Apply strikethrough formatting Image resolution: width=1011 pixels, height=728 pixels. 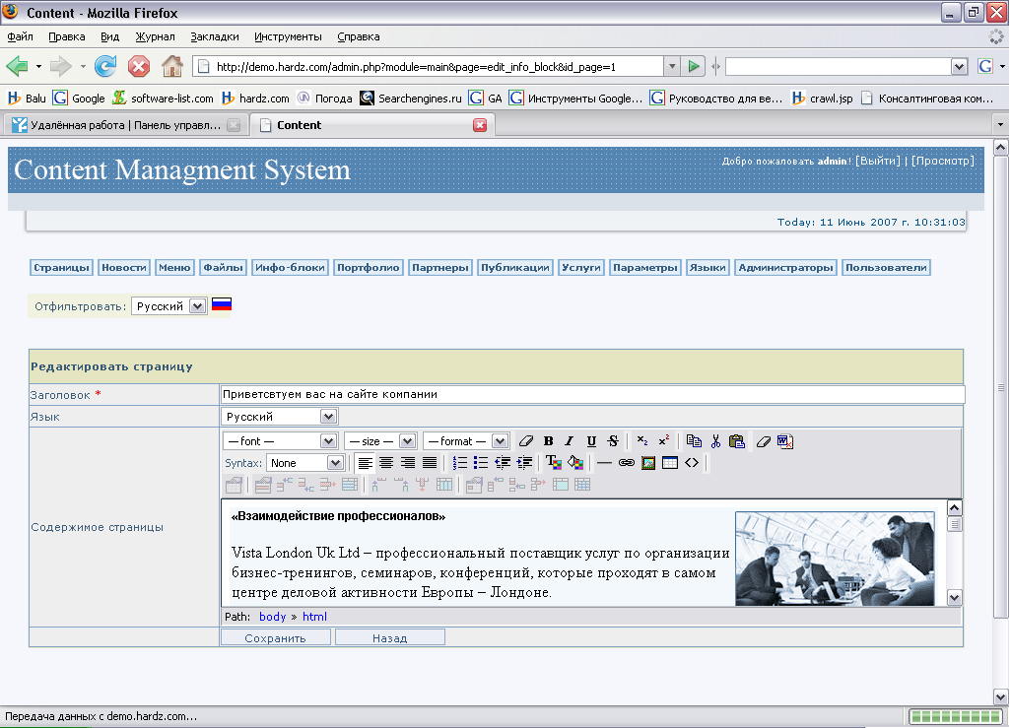point(613,441)
